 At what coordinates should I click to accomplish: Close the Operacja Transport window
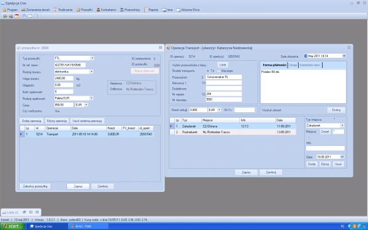coord(349,47)
